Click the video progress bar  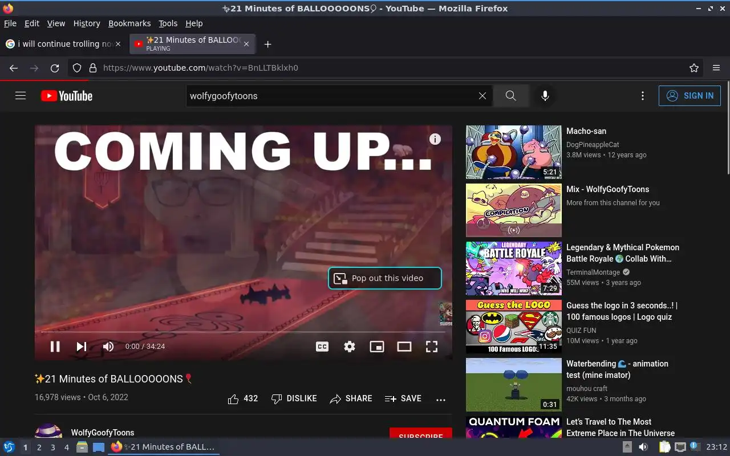click(244, 332)
